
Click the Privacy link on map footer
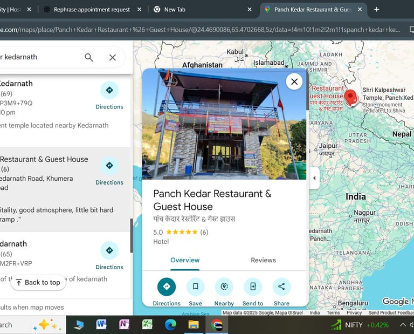click(354, 313)
